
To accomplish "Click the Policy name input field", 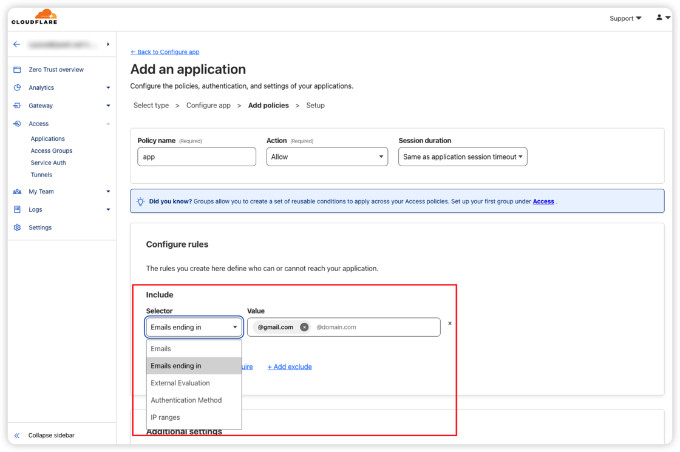I will (197, 157).
